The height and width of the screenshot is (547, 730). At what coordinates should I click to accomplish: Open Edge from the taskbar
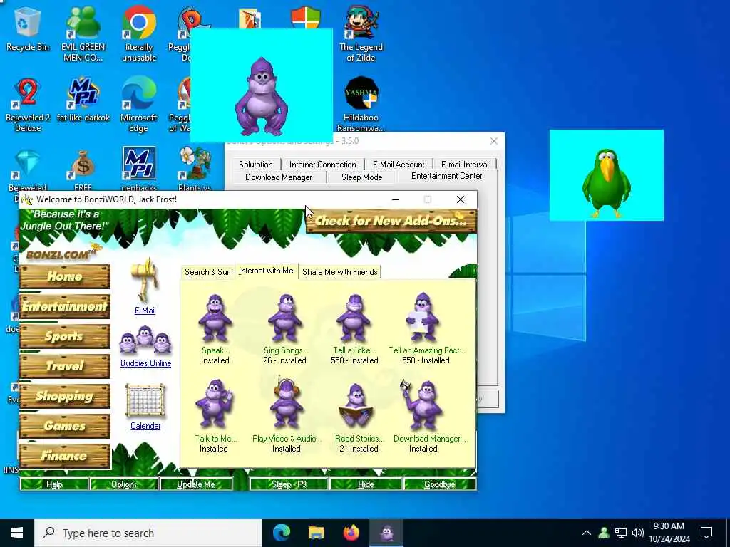pos(282,533)
